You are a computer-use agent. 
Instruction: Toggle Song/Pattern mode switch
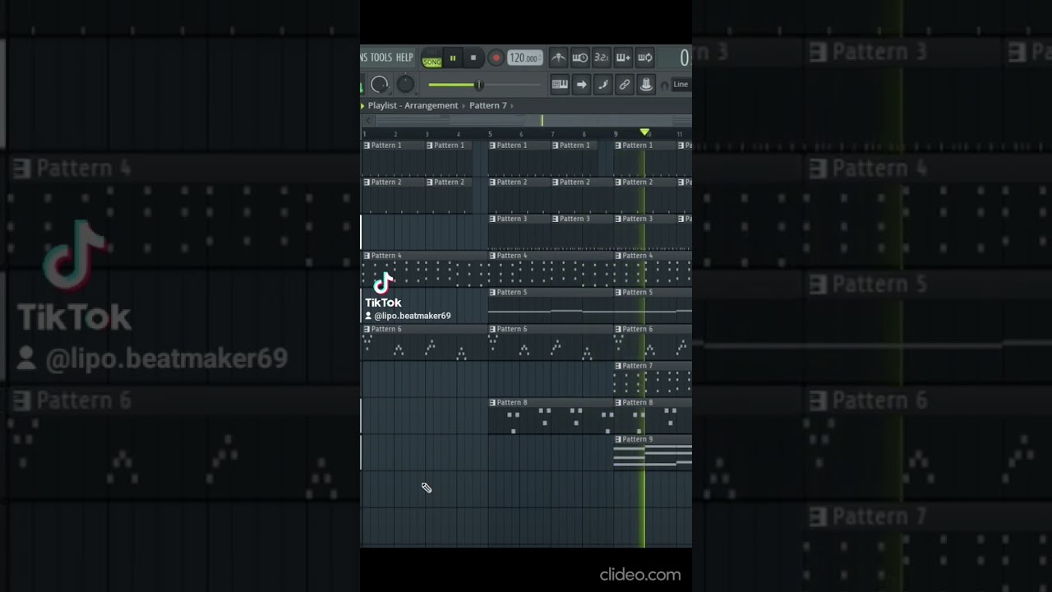[x=431, y=58]
